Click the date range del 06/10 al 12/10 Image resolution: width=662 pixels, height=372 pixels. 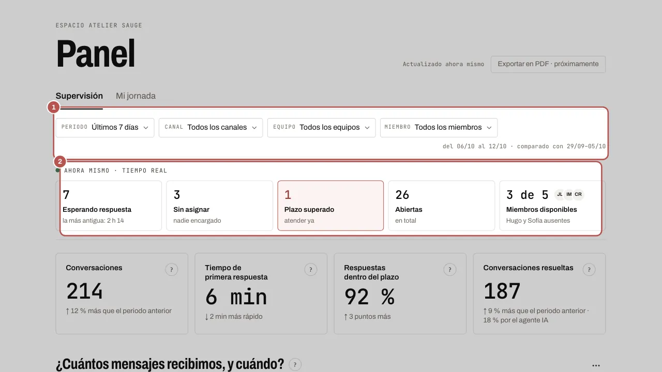click(x=474, y=146)
